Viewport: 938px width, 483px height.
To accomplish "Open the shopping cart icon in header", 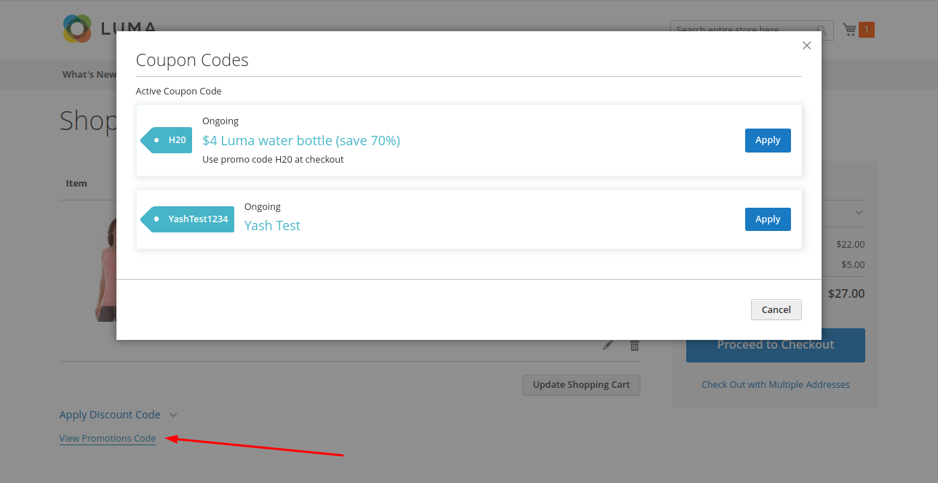I will click(849, 30).
